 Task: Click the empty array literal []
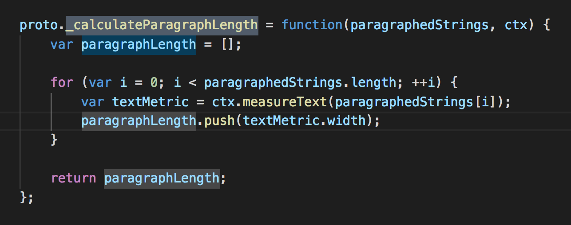pos(226,45)
